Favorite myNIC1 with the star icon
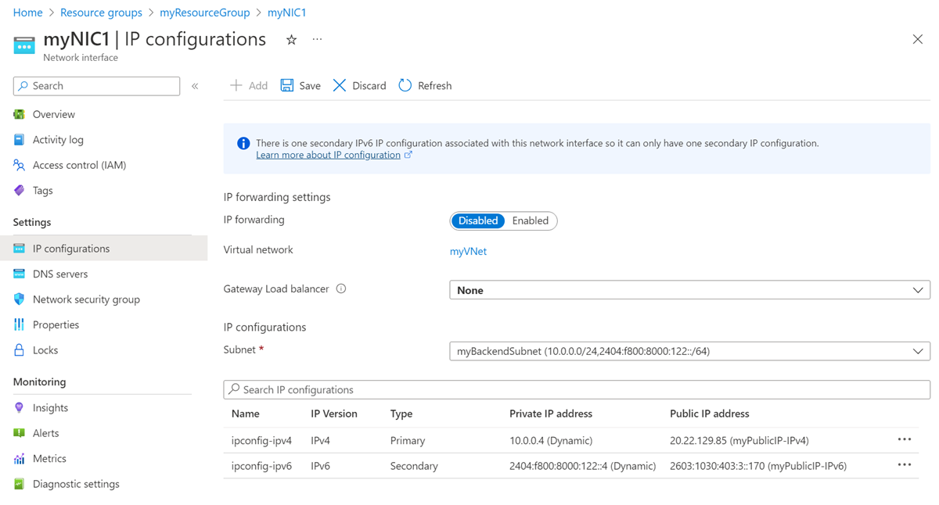Screen dimensions: 939x505 click(x=291, y=40)
